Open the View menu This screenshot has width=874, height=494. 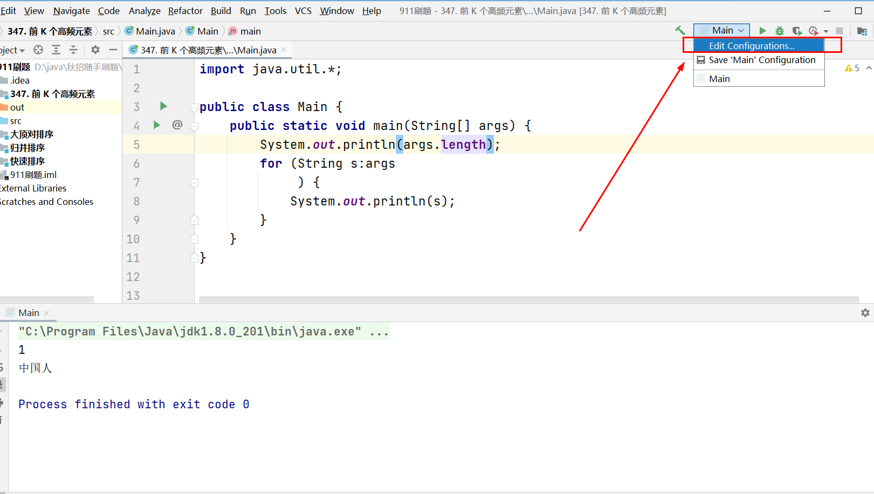point(34,11)
